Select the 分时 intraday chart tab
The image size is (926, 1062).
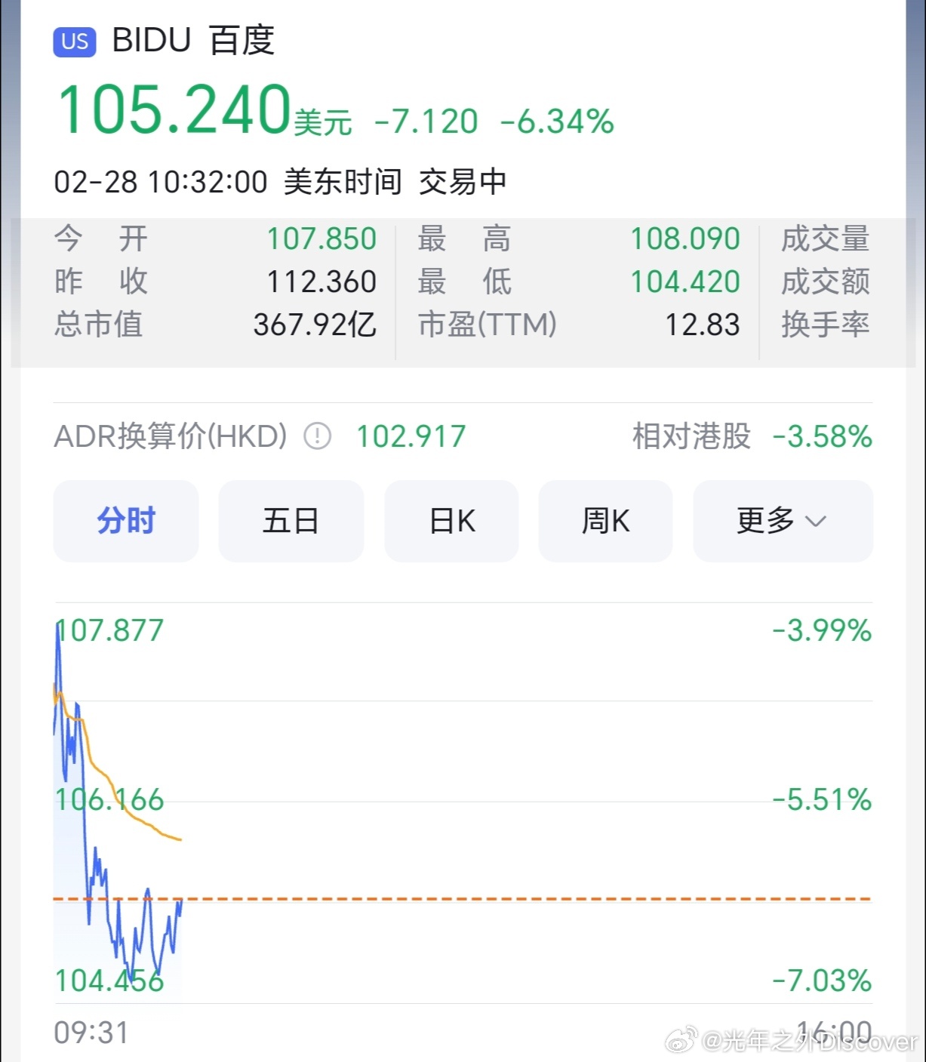(x=126, y=521)
